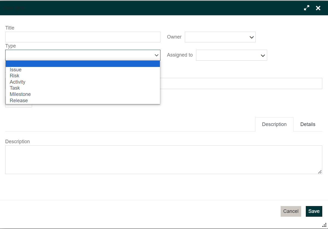Expand the dialog to full screen

(x=306, y=8)
